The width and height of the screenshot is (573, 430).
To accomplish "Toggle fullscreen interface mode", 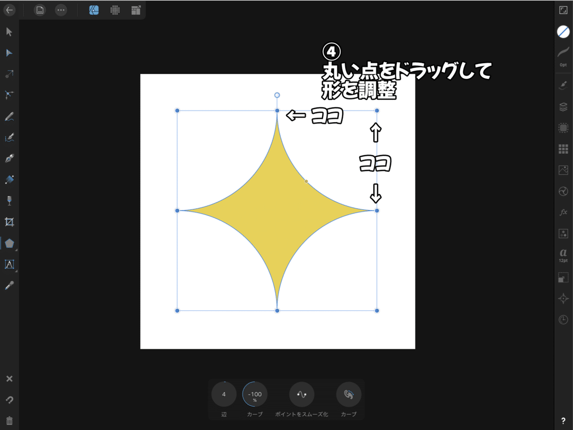I will (564, 10).
